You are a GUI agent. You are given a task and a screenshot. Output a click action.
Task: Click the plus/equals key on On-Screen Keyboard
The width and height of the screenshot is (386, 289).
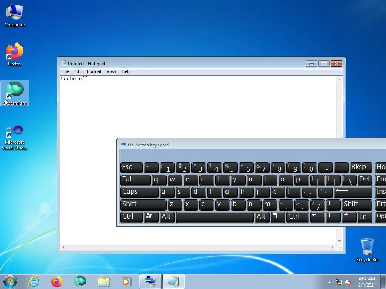[341, 167]
